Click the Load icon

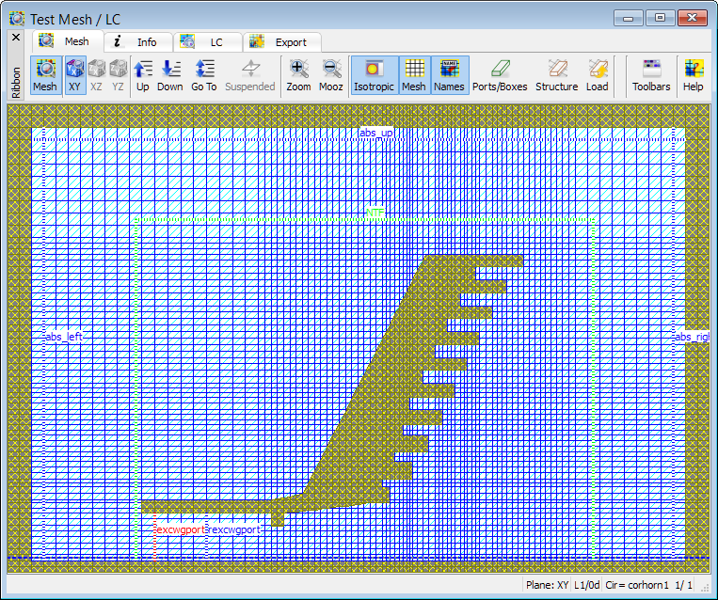point(598,75)
